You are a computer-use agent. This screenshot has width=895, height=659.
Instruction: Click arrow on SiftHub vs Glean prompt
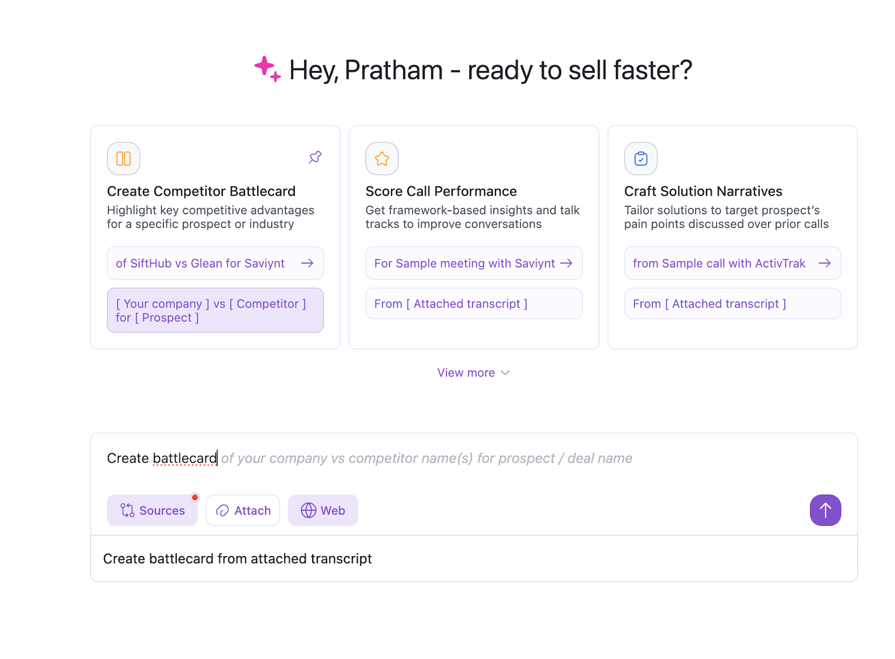(307, 263)
